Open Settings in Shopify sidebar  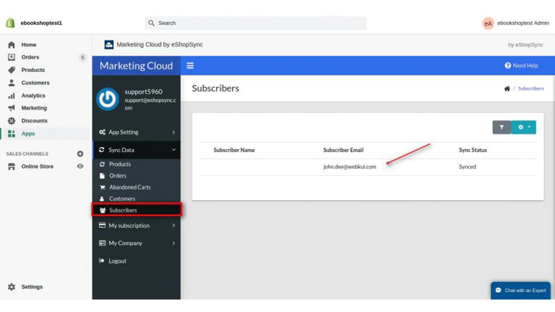(32, 287)
